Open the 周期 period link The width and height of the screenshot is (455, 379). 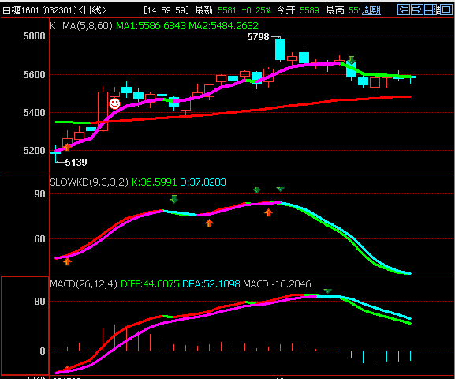[371, 10]
